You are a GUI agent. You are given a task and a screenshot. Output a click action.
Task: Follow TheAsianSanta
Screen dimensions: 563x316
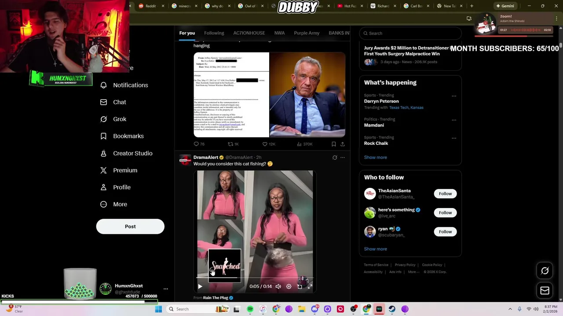coord(445,194)
